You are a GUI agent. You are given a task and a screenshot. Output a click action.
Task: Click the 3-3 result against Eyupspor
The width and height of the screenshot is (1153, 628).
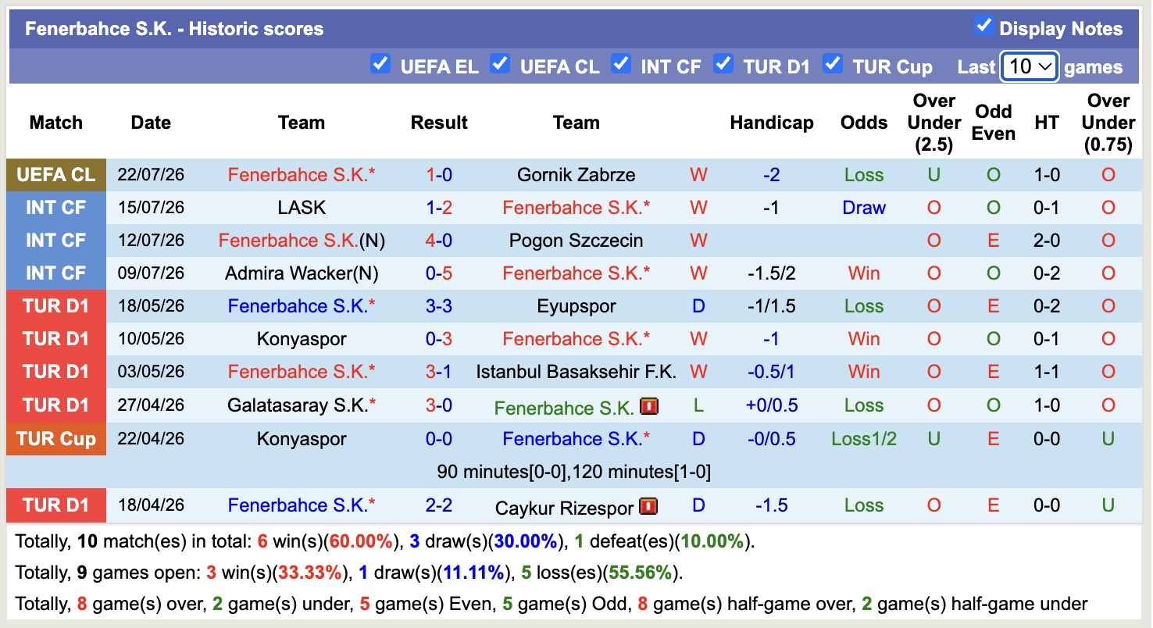[439, 306]
